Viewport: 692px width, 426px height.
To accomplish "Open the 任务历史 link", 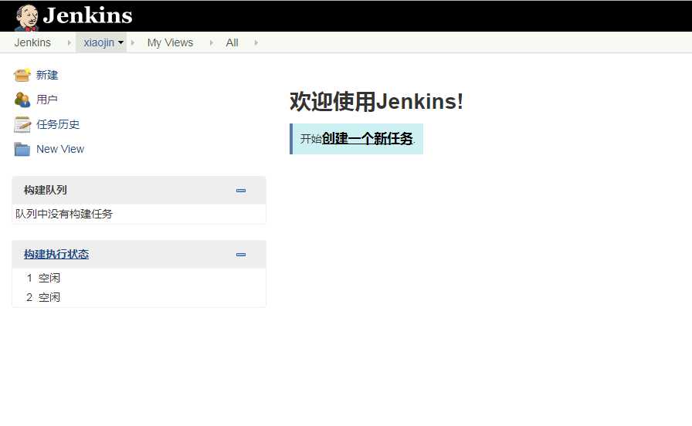I will [58, 124].
